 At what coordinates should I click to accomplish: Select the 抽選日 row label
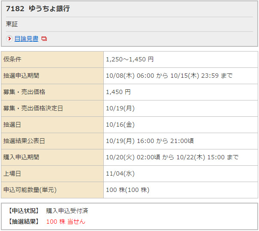tap(12, 125)
